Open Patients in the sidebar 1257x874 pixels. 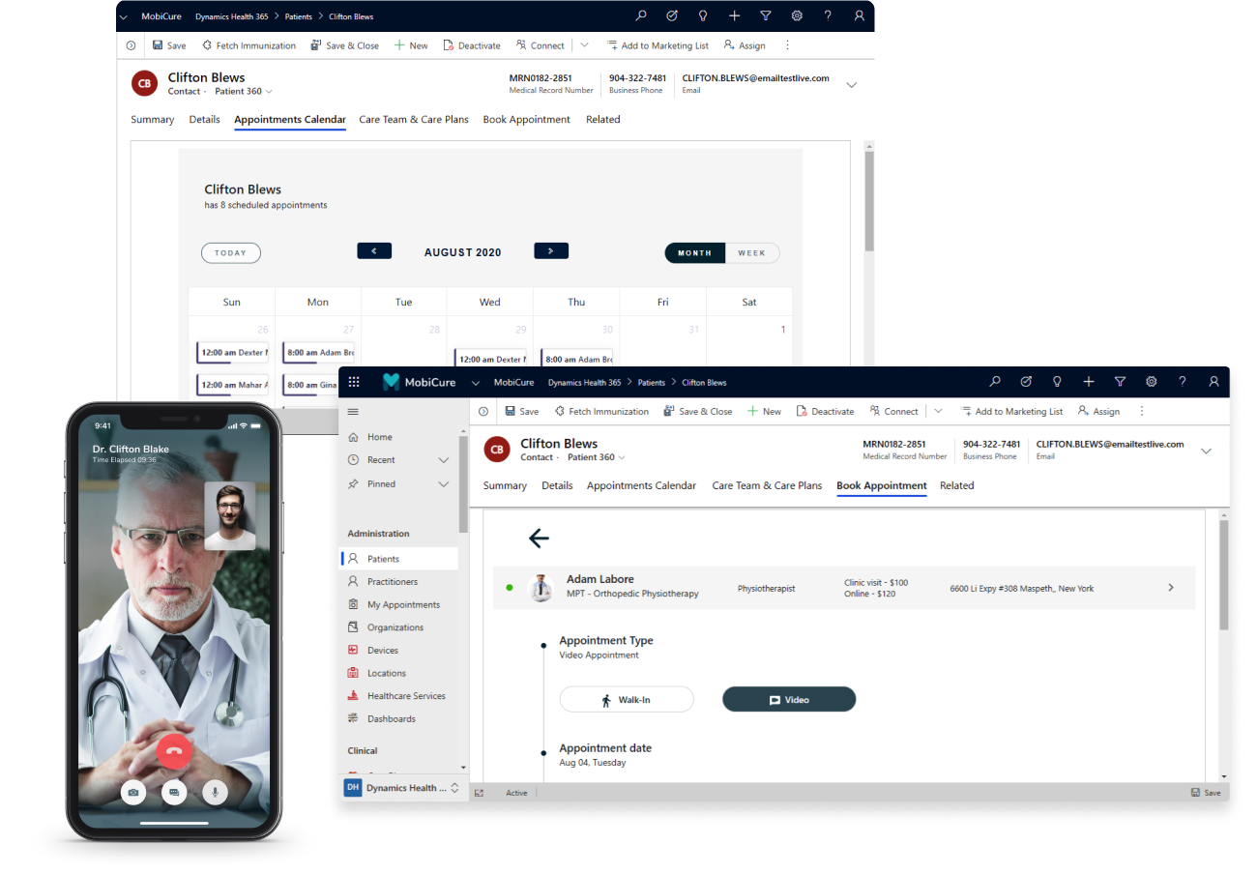click(399, 559)
